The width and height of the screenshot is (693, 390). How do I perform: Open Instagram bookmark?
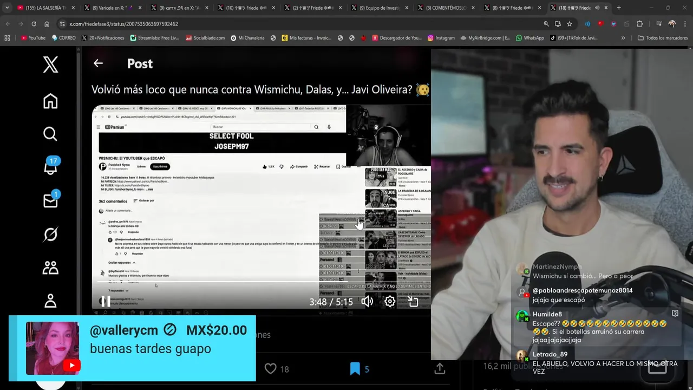pyautogui.click(x=441, y=38)
